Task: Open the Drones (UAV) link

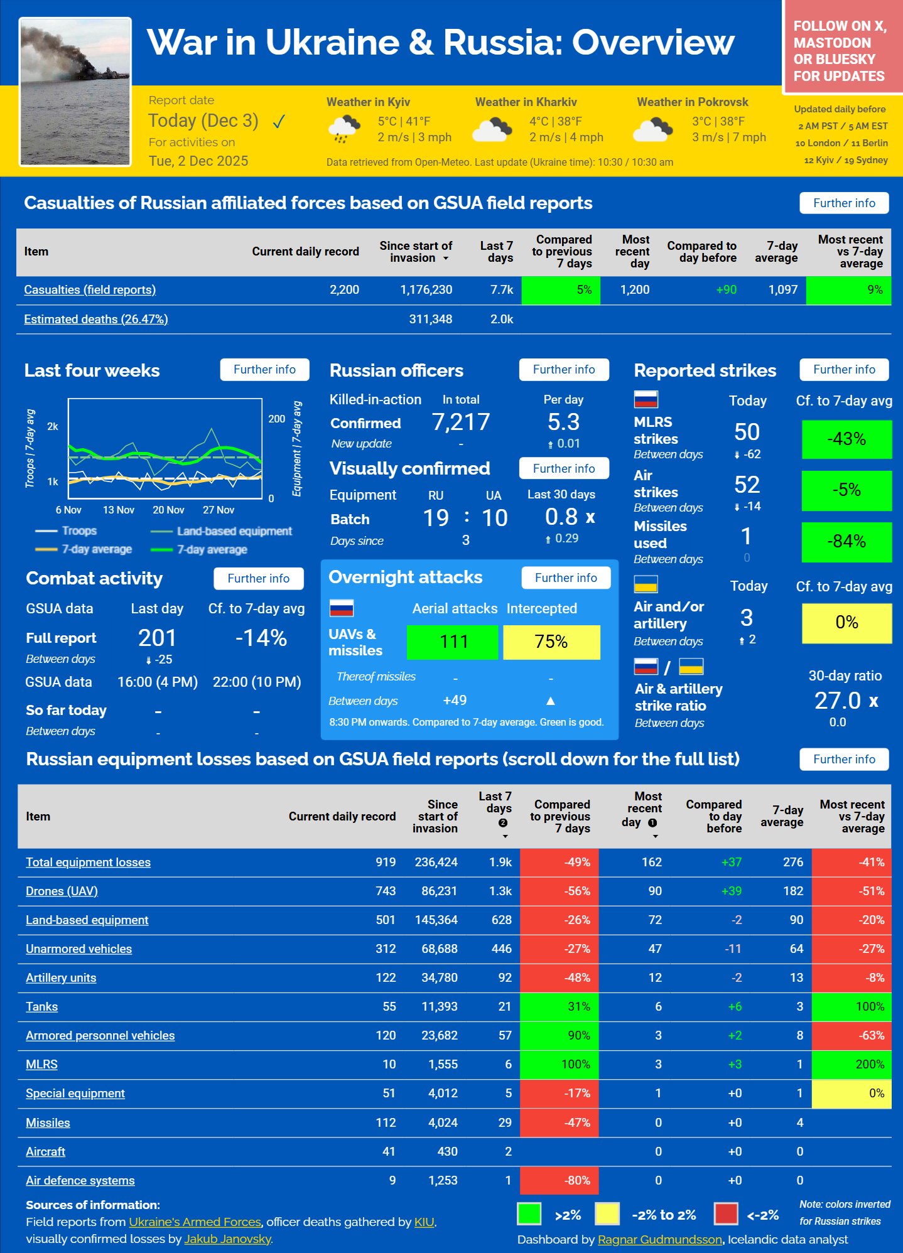Action: pos(62,891)
